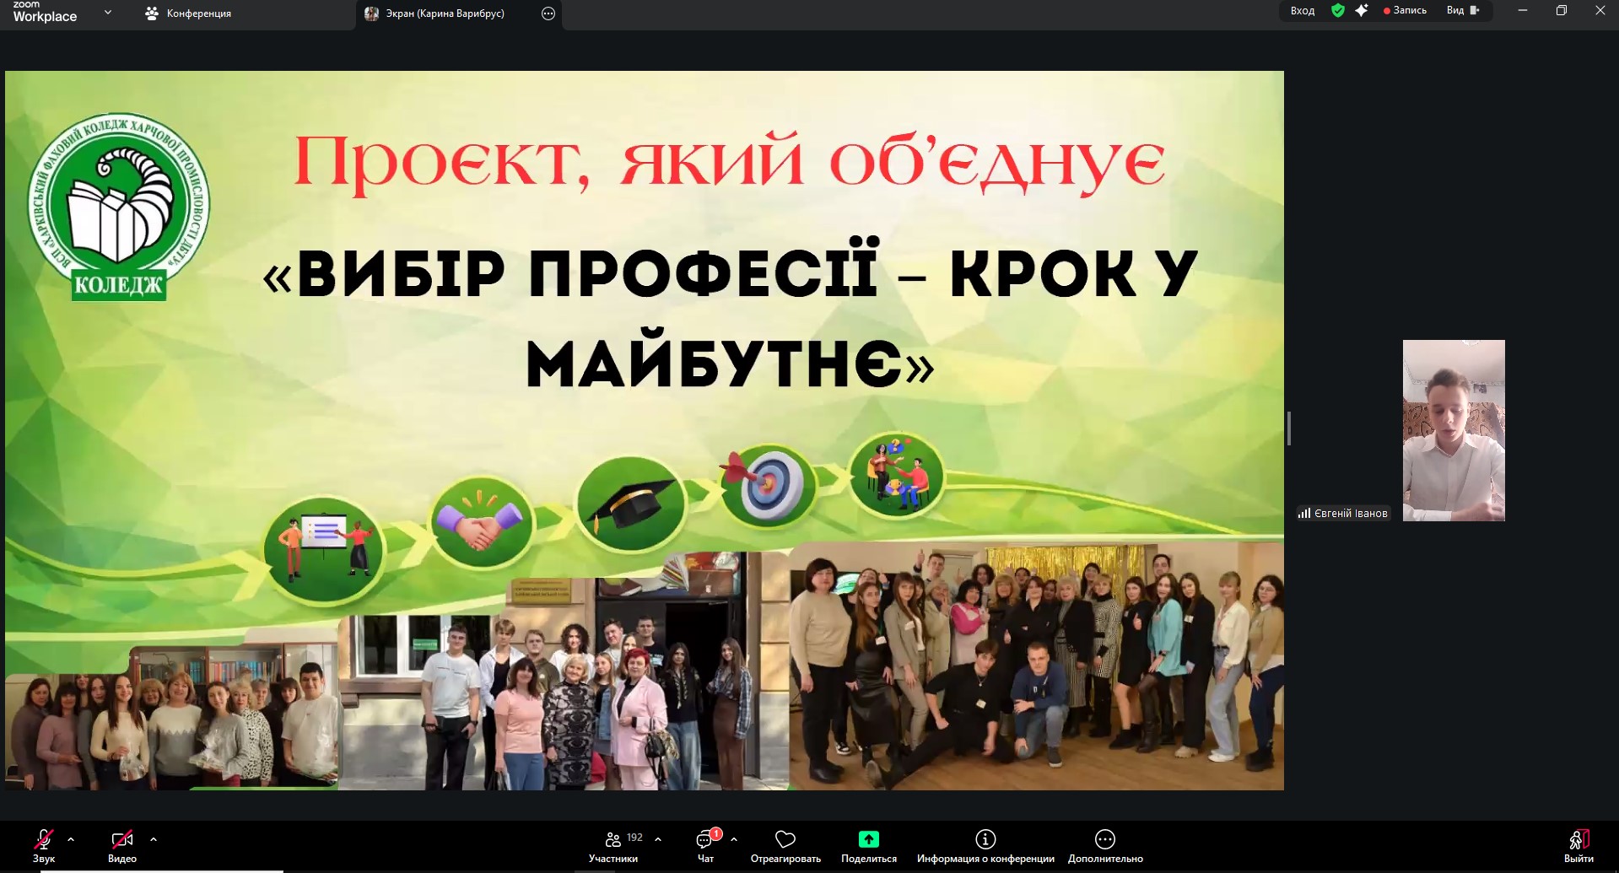Expand the chat options arrow beside Чат
The height and width of the screenshot is (873, 1619).
point(734,839)
